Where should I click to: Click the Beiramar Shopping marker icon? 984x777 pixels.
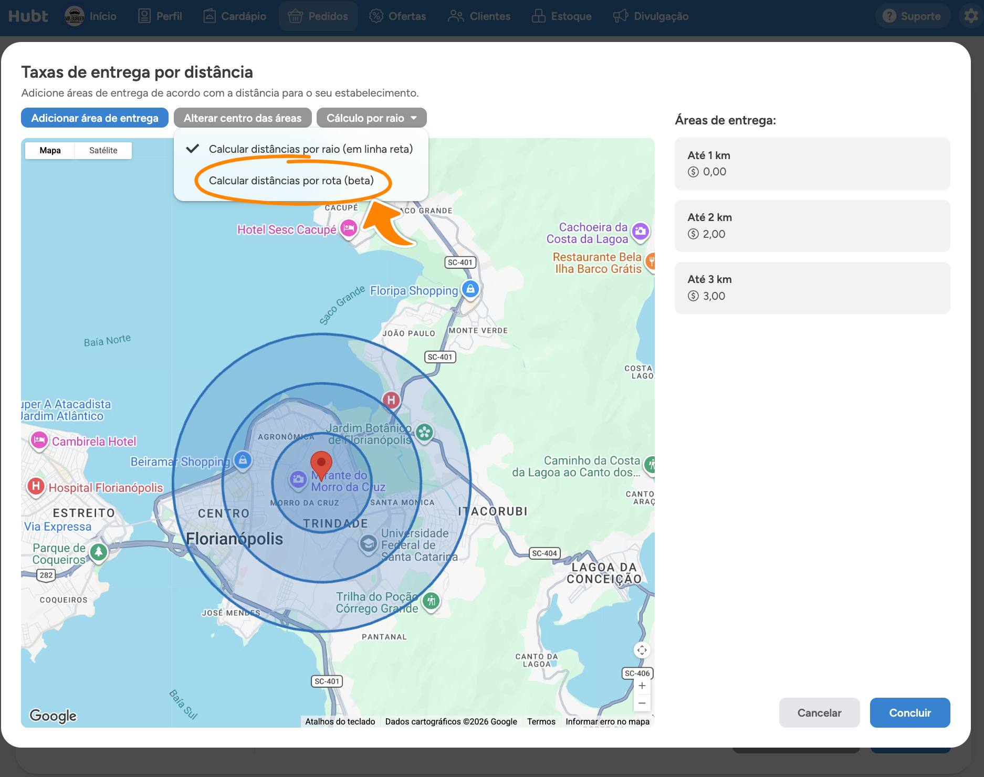[243, 460]
